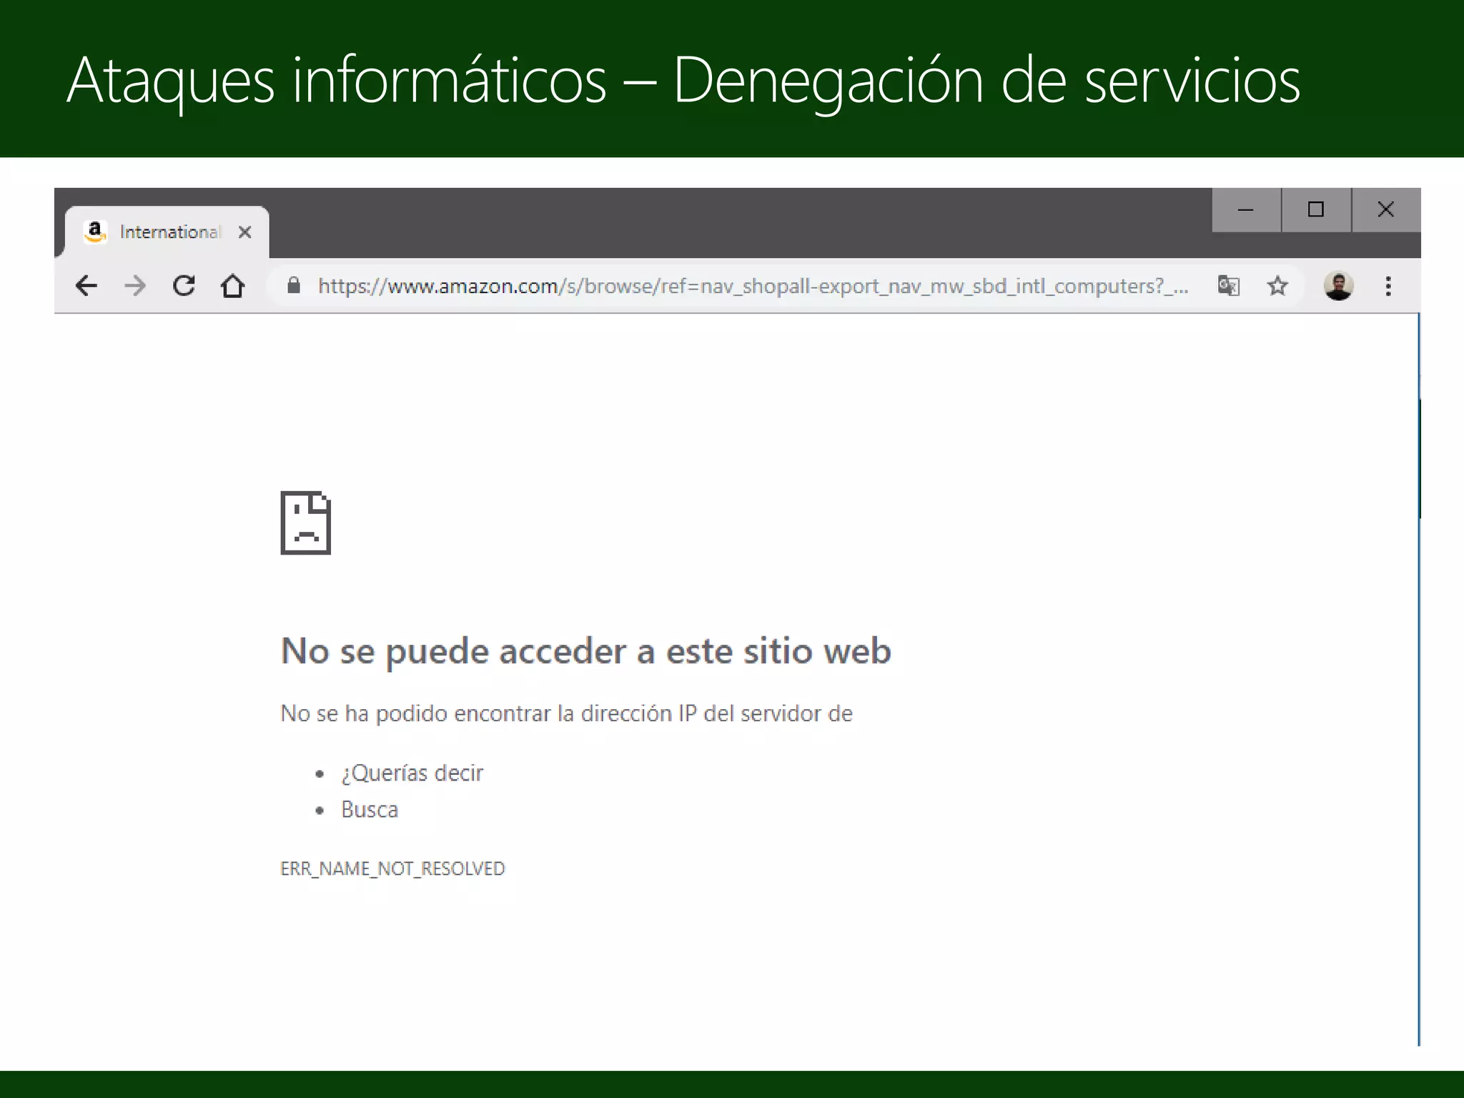Minimize the browser window
The image size is (1464, 1098).
pyautogui.click(x=1246, y=209)
